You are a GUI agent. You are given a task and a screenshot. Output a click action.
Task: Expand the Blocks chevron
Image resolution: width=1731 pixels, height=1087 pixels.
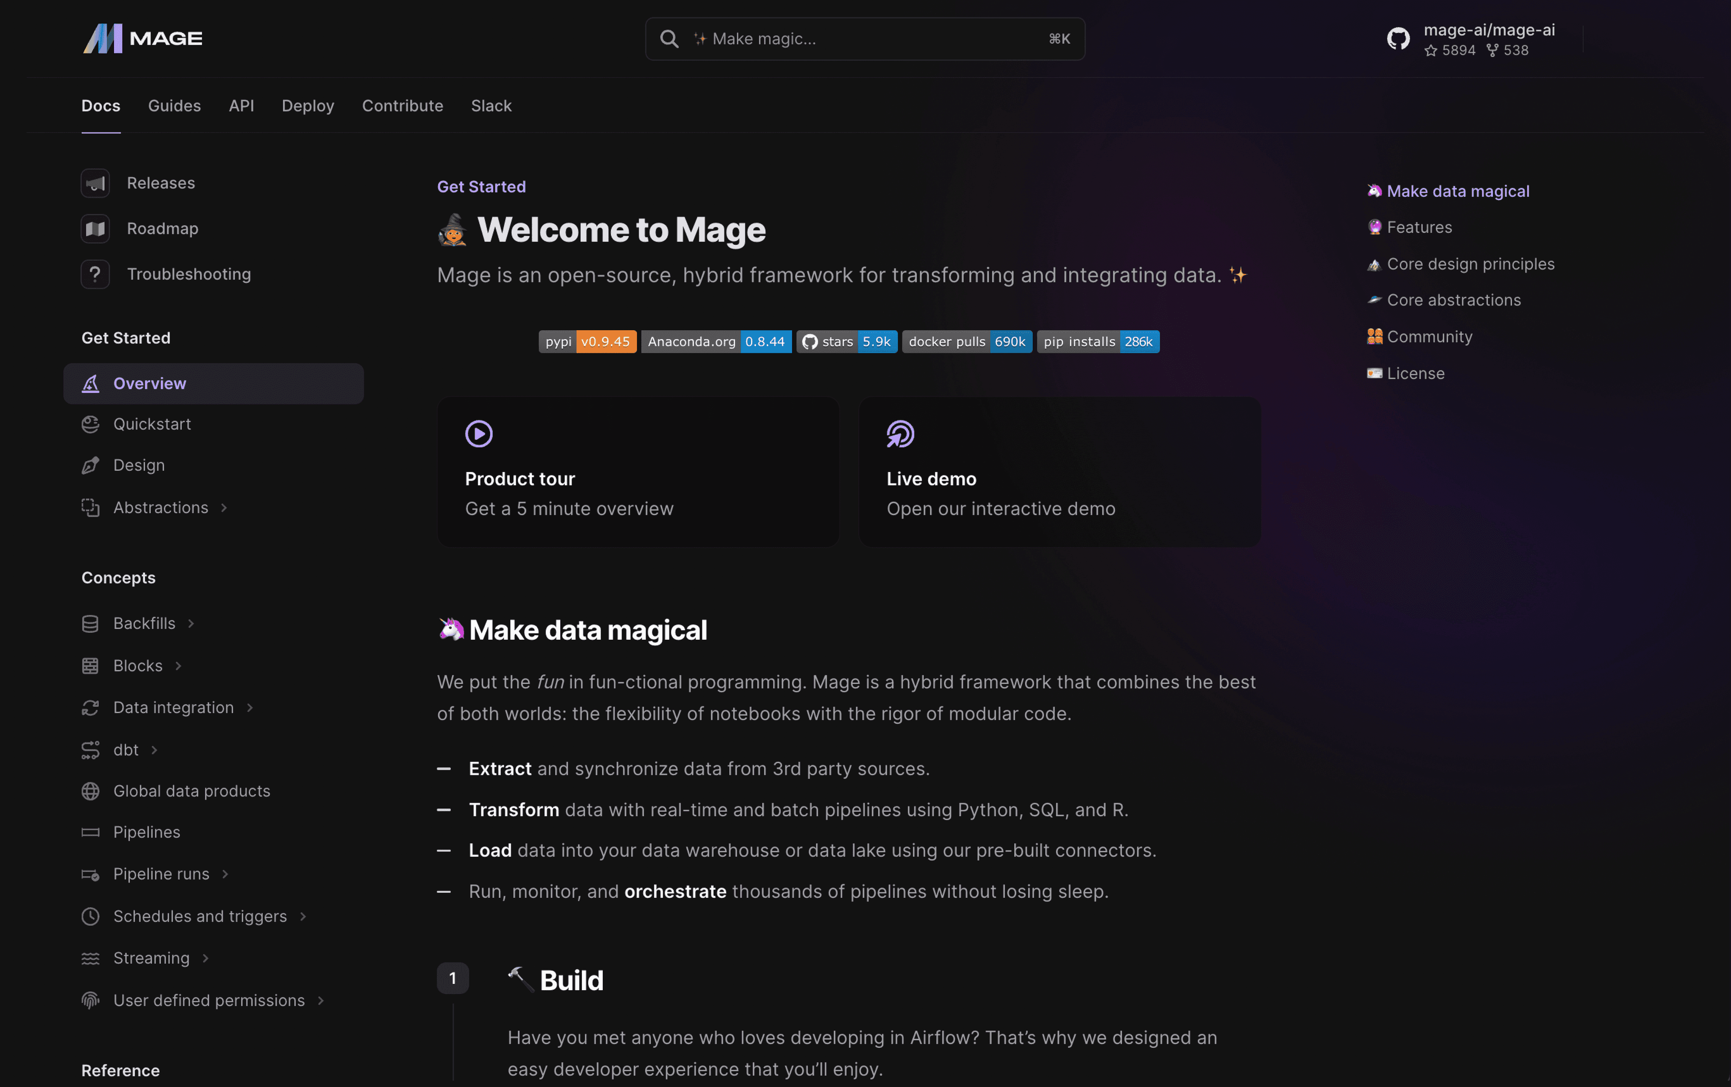178,666
